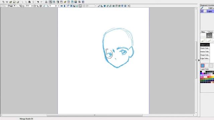Screen dimensions: 214x120
Task: Select the pen tool button below the marquee
Action: point(203,41)
